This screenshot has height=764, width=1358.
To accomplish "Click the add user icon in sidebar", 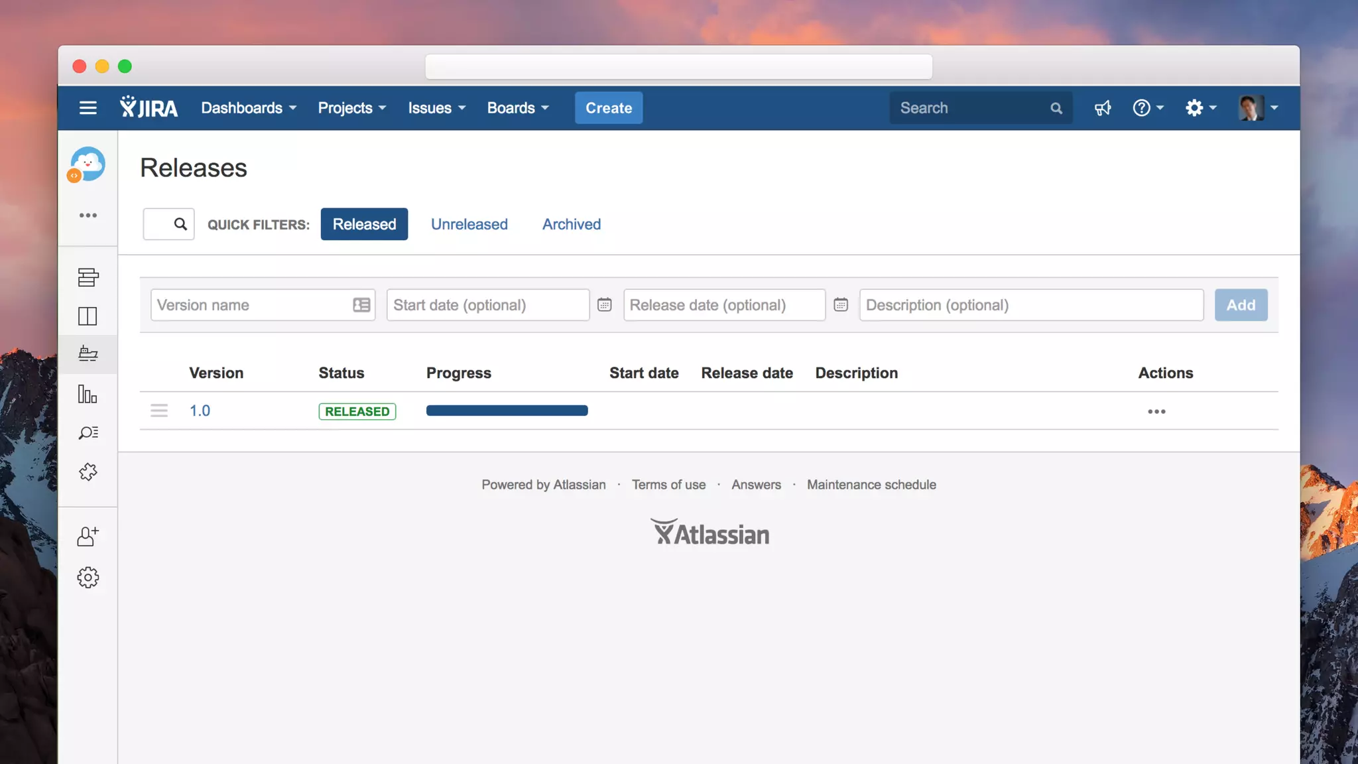I will 88,537.
